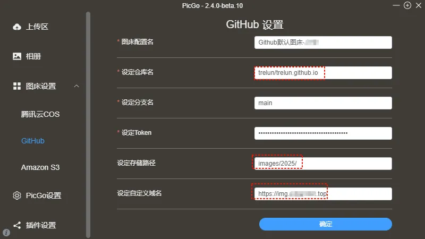Click the plus circle window icon
425x239 pixels.
[x=407, y=5]
